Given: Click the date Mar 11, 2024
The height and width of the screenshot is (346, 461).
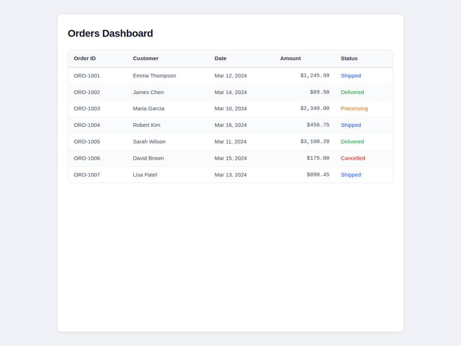Looking at the screenshot, I should [x=231, y=141].
